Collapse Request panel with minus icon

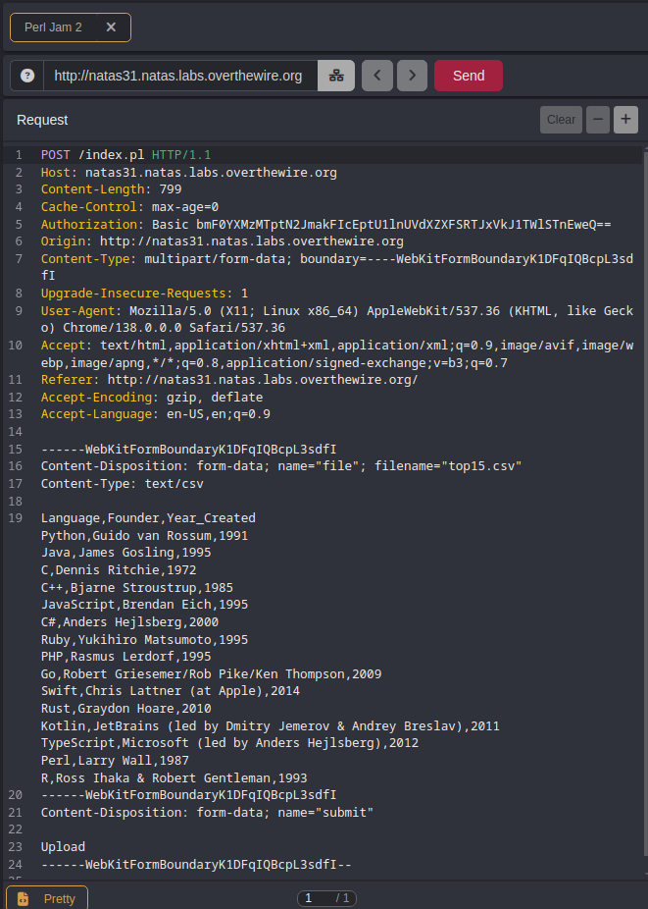click(x=598, y=120)
